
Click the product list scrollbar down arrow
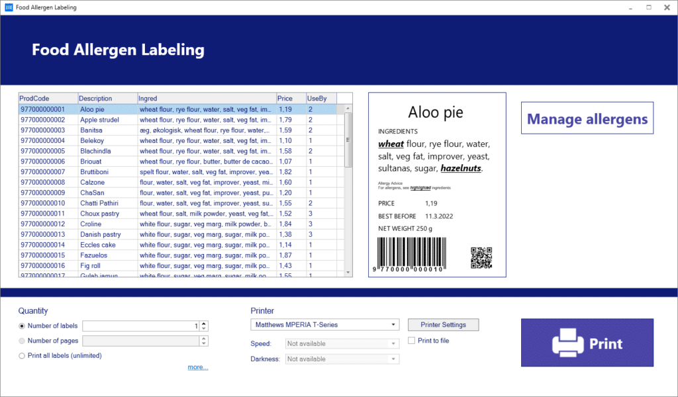click(348, 273)
